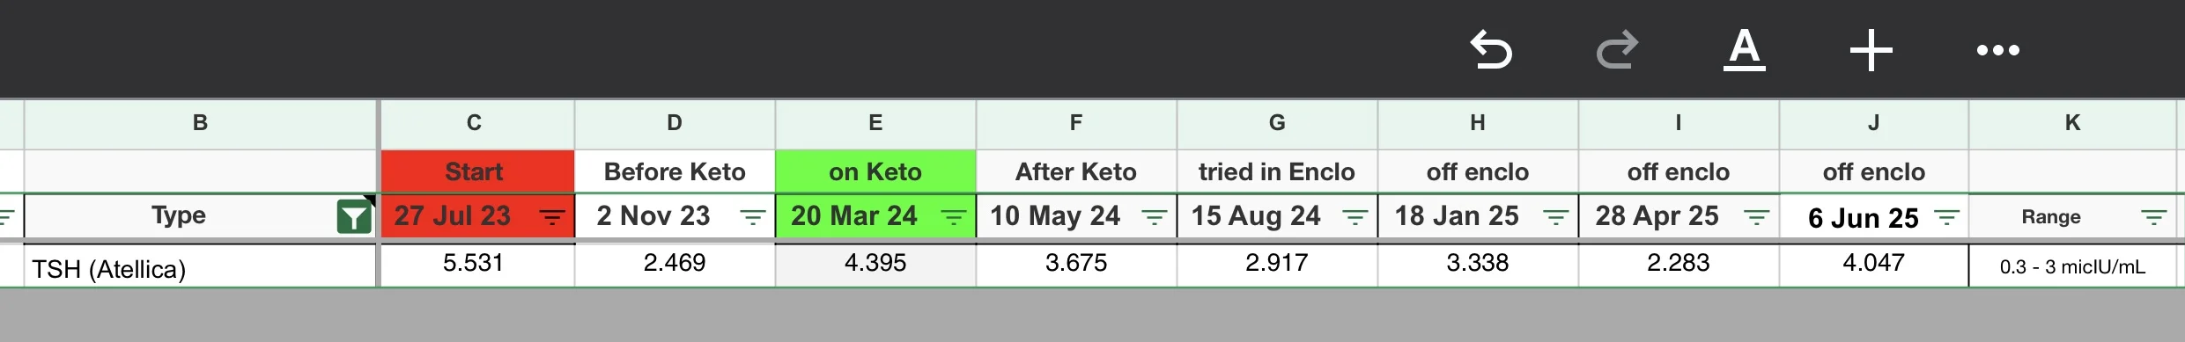Click the green active filter icon on Type
Screen dimensions: 2185x342
point(354,216)
